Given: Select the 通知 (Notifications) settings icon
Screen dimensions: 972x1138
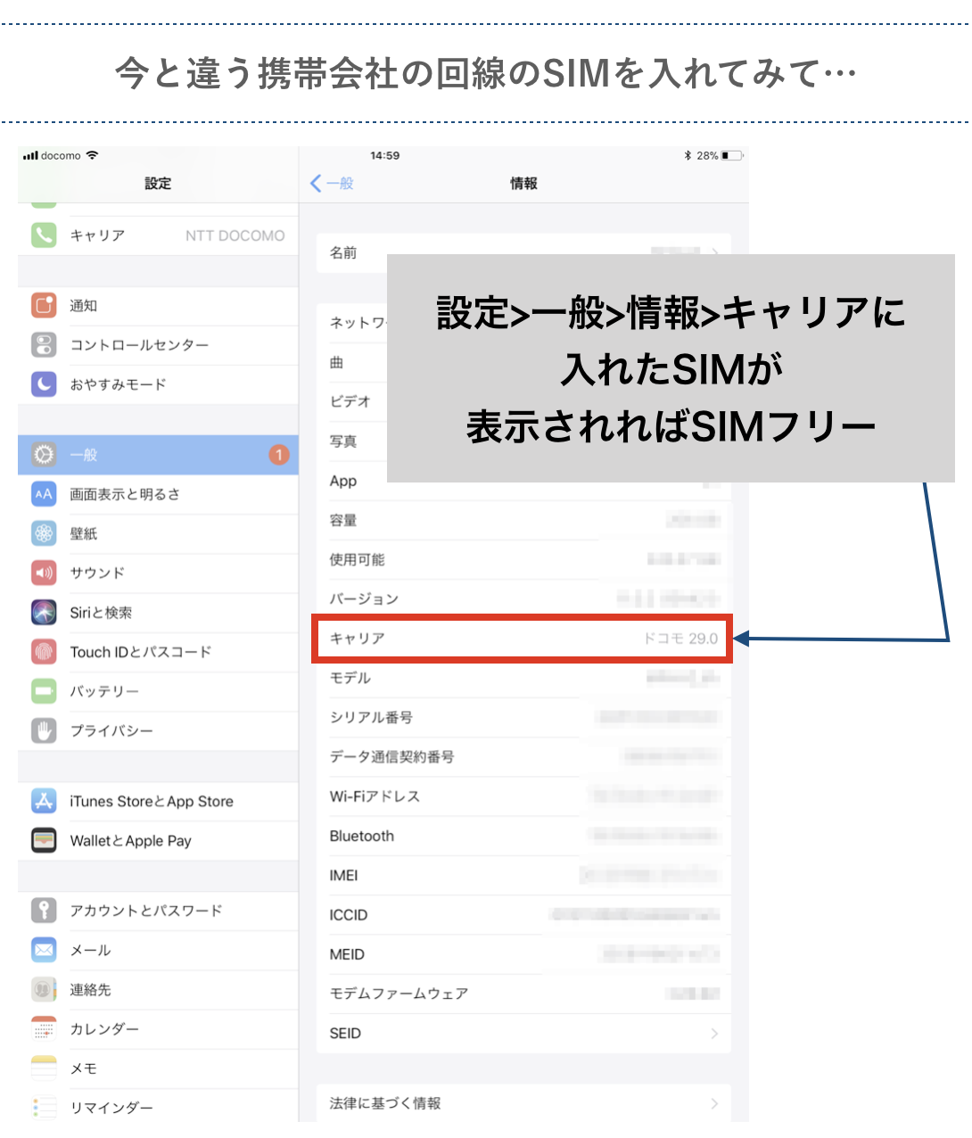Looking at the screenshot, I should [43, 305].
